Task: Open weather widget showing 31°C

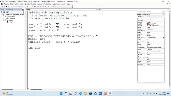Action: (7, 93)
